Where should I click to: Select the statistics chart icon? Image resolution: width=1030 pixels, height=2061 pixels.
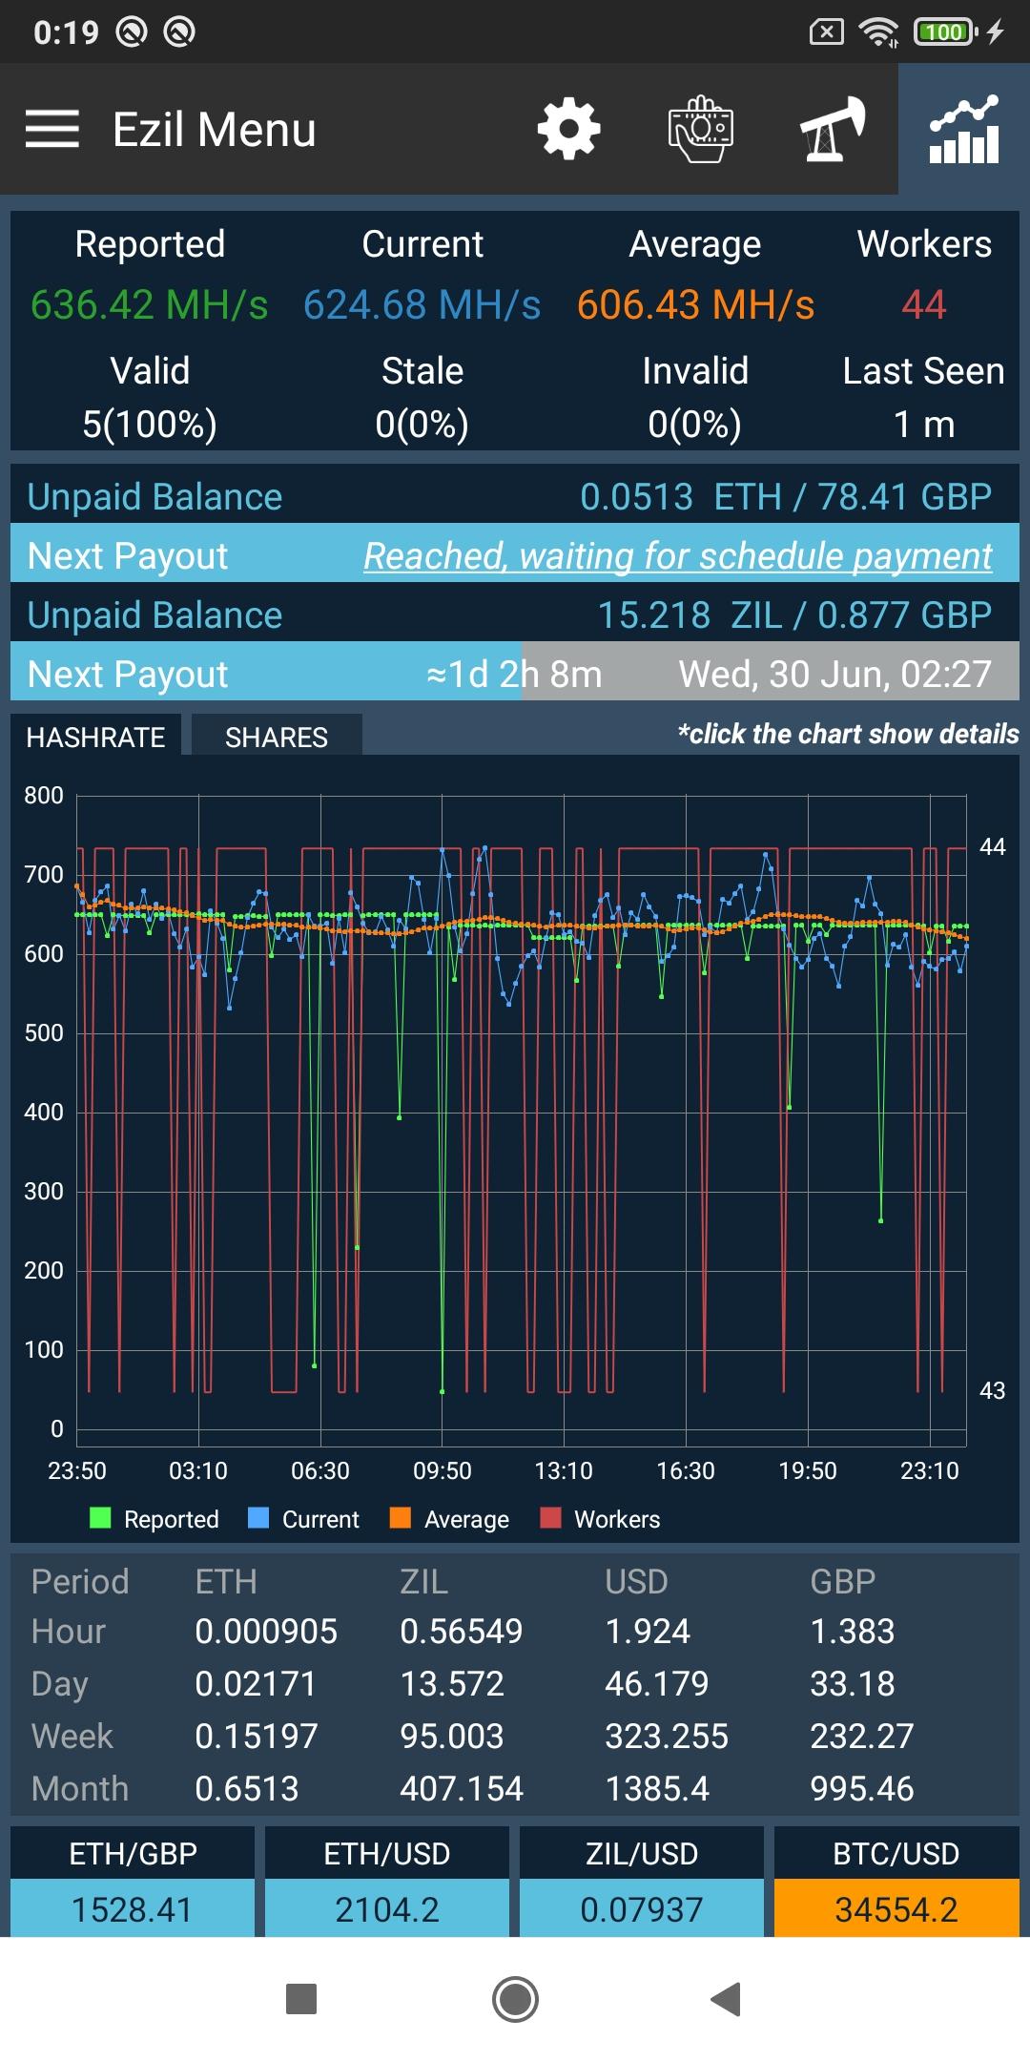[x=964, y=129]
